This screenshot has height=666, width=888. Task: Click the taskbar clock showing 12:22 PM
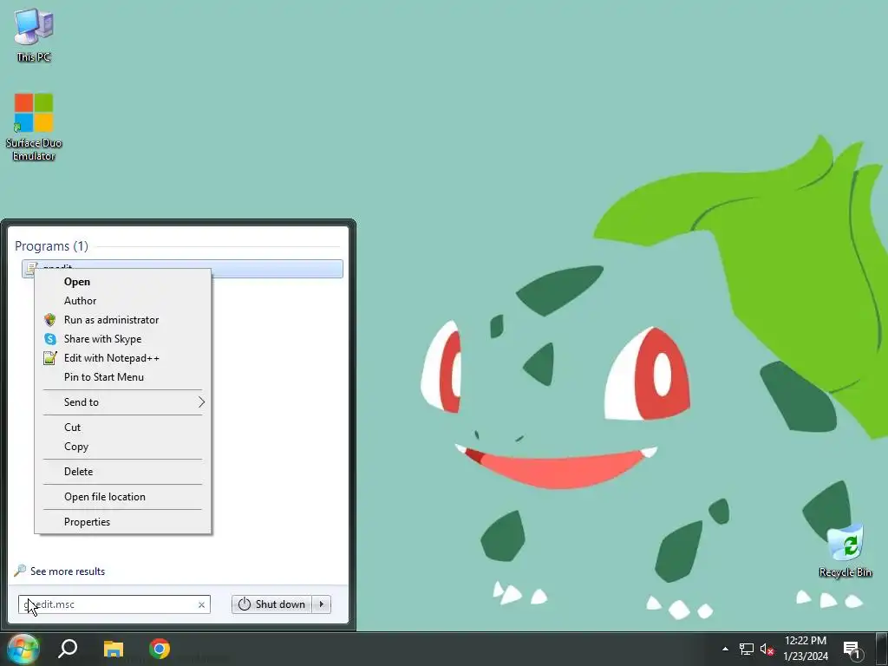(x=806, y=649)
